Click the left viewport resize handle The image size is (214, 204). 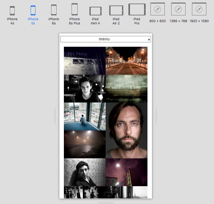click(55, 116)
